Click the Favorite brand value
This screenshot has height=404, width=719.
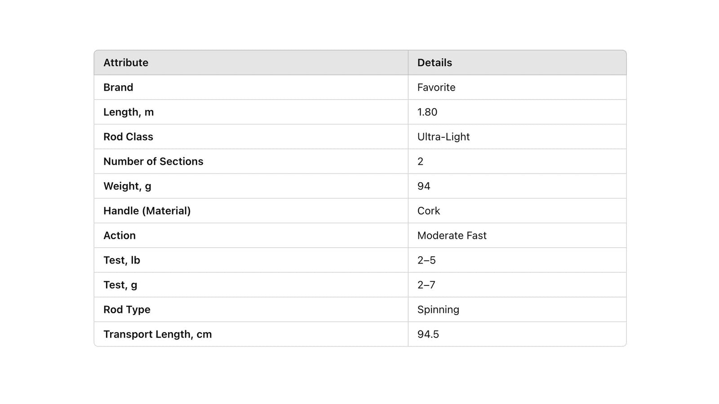[x=436, y=87]
